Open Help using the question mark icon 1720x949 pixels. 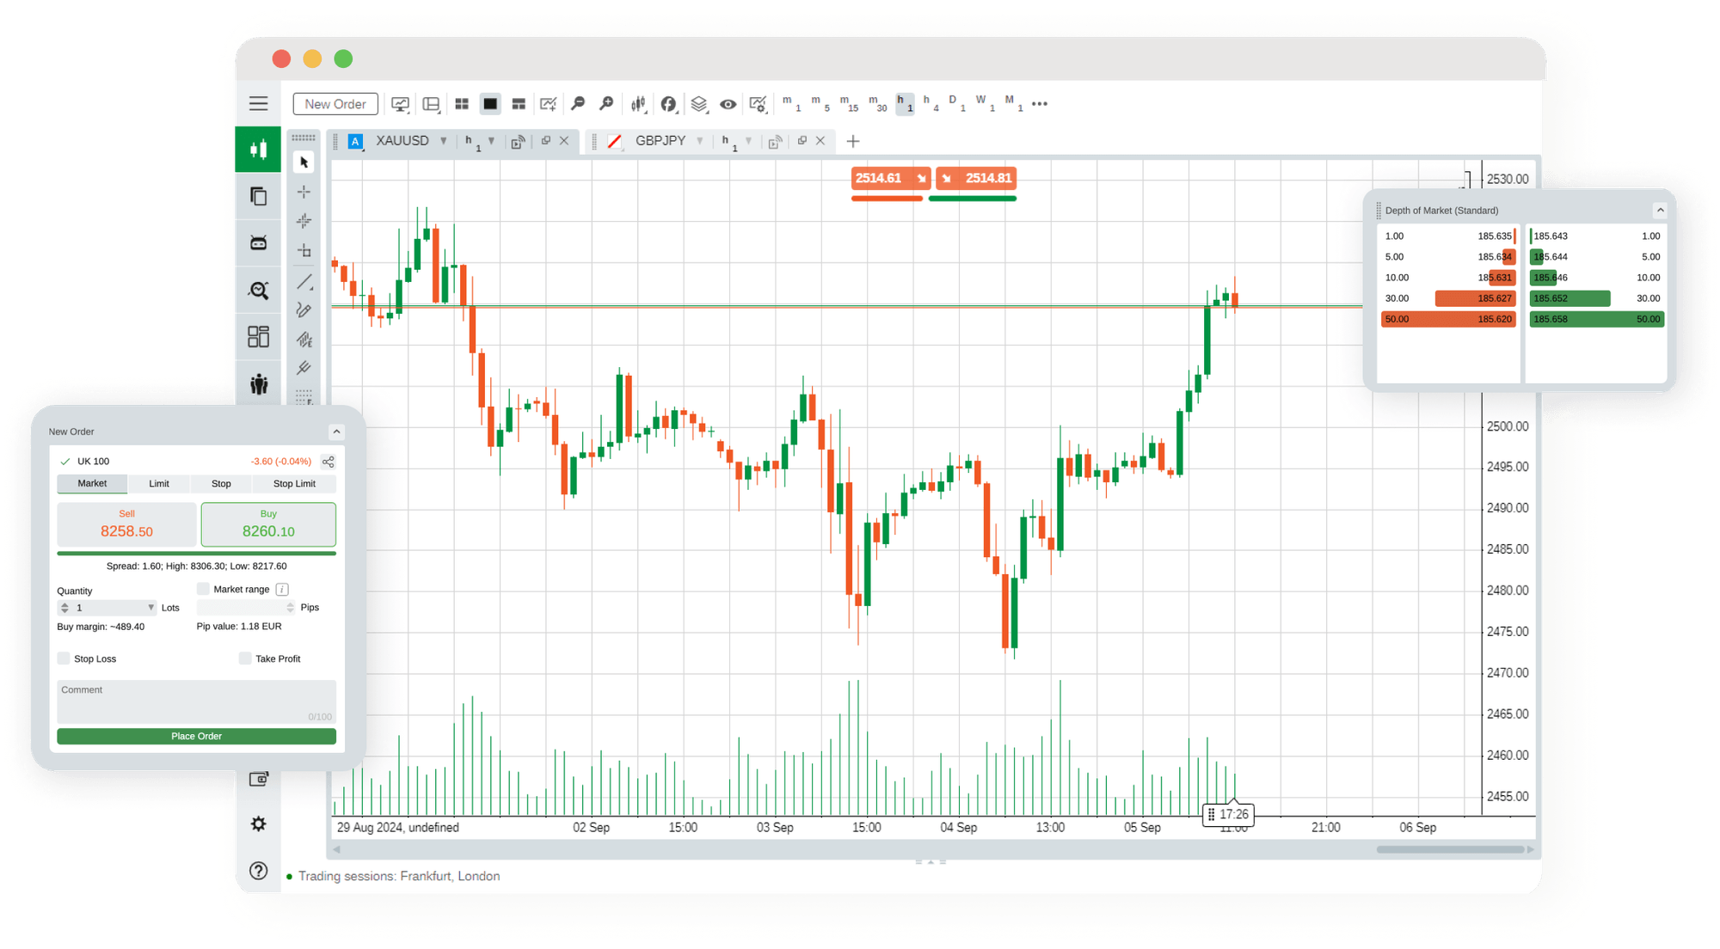[x=259, y=870]
